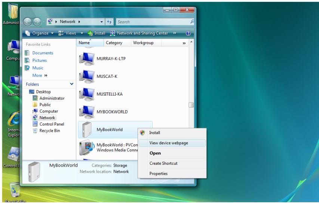The height and width of the screenshot is (203, 319).
Task: Click the Administrator folder desktop icon
Action: [x=13, y=11]
